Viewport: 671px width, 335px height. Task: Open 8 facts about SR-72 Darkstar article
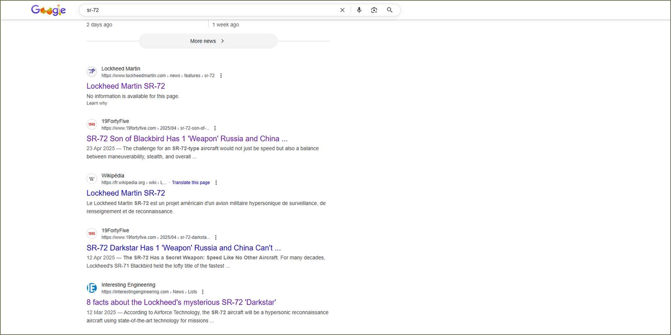click(x=181, y=302)
